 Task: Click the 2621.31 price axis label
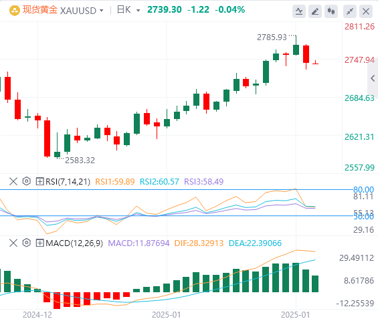(x=359, y=136)
